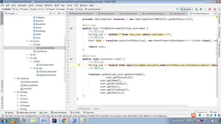This screenshot has height=124, width=221.
Task: Open Chrome from the taskbar
Action: pyautogui.click(x=64, y=121)
